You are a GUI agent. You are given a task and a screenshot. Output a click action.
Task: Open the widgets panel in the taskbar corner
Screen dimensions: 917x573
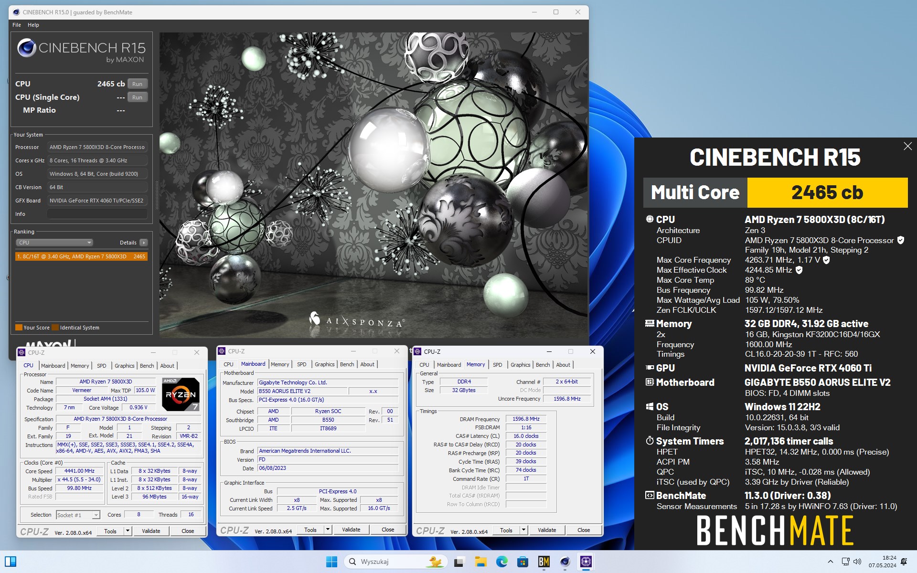[x=10, y=562]
